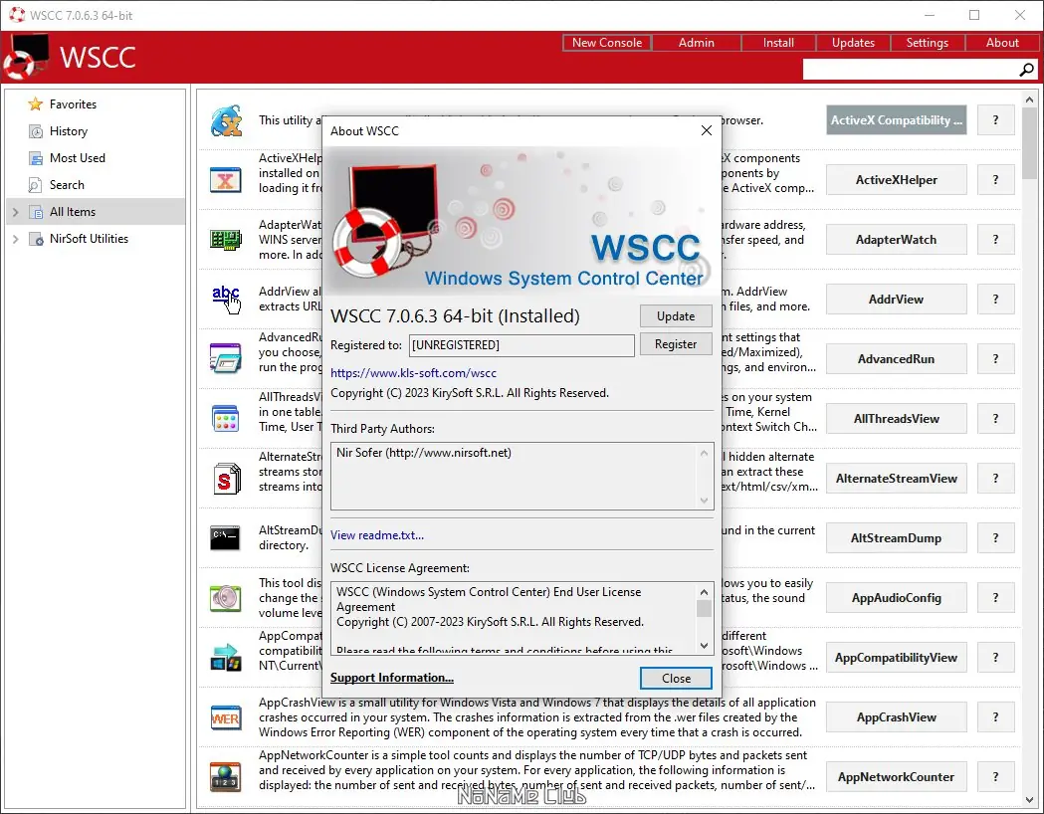Open the View readme.txt link
Image resolution: width=1044 pixels, height=814 pixels.
(377, 535)
